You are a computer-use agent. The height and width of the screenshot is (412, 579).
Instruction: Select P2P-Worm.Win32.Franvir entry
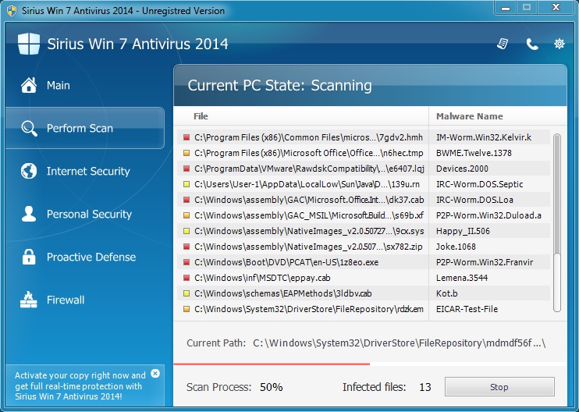coord(485,262)
